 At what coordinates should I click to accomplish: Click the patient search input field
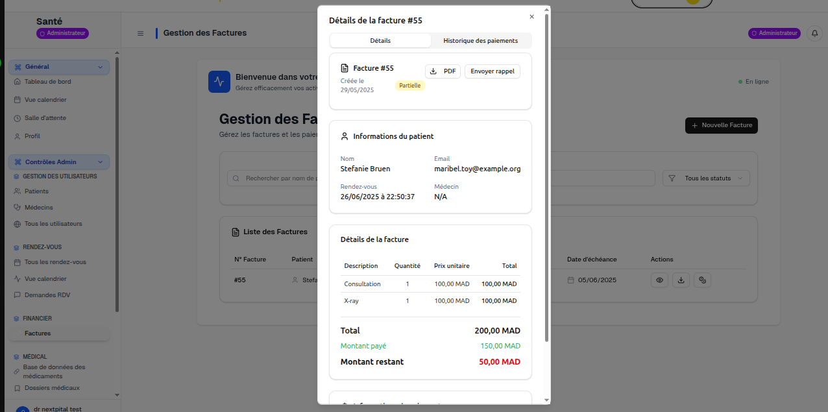click(x=273, y=178)
